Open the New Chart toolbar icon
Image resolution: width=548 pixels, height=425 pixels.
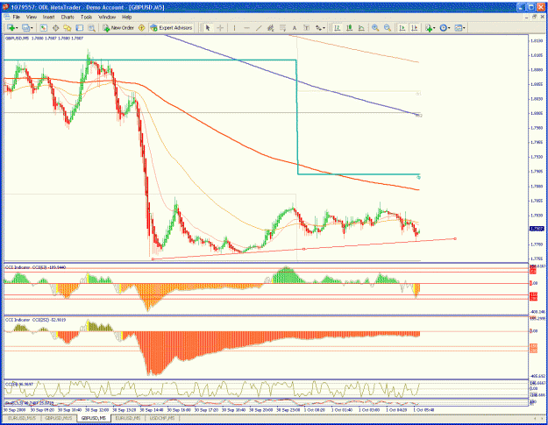tap(11, 28)
